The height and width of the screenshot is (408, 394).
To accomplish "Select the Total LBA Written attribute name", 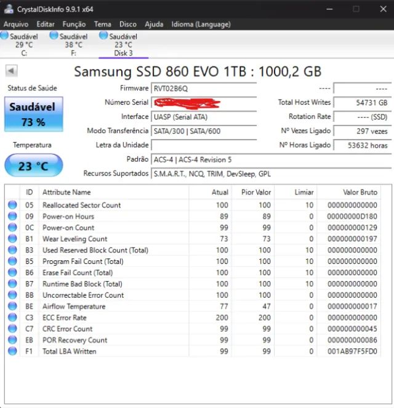I will click(x=70, y=351).
